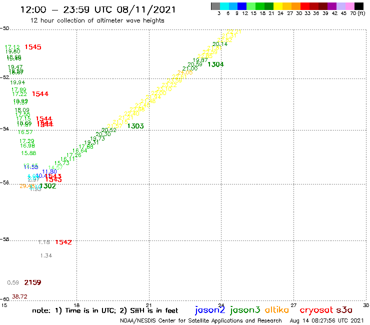This screenshot has width=370, height=325.
Task: Click the 12:00 – 23:59 UTC title
Action: click(x=98, y=10)
